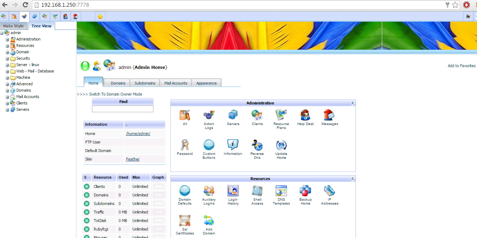Screen dimensions: 477x238
Task: Bookmark the page with the address bar star
Action: coord(455,5)
